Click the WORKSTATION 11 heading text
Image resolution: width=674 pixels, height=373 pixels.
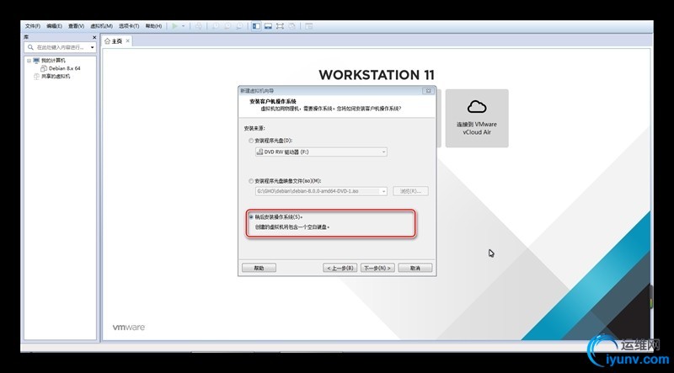coord(377,75)
